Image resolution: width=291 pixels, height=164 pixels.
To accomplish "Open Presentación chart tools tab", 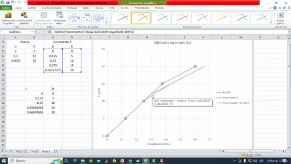I will click(x=141, y=8).
